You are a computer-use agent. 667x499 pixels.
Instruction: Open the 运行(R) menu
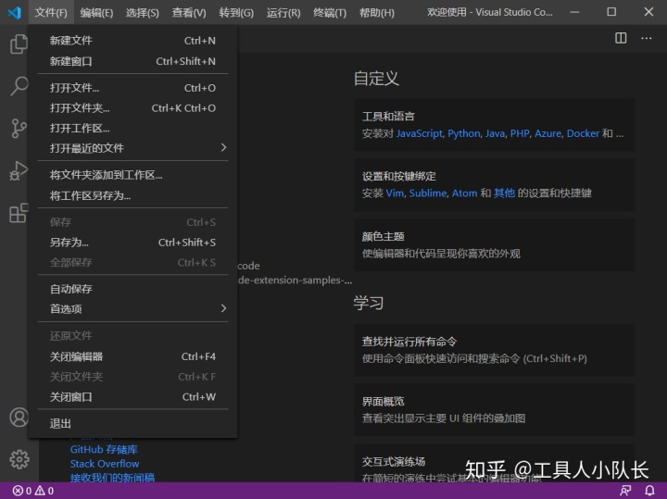[x=283, y=13]
